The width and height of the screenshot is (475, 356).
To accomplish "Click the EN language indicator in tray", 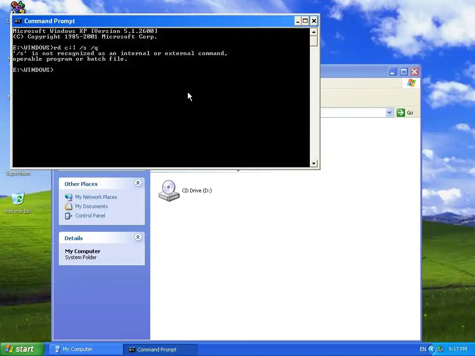I will tap(423, 350).
